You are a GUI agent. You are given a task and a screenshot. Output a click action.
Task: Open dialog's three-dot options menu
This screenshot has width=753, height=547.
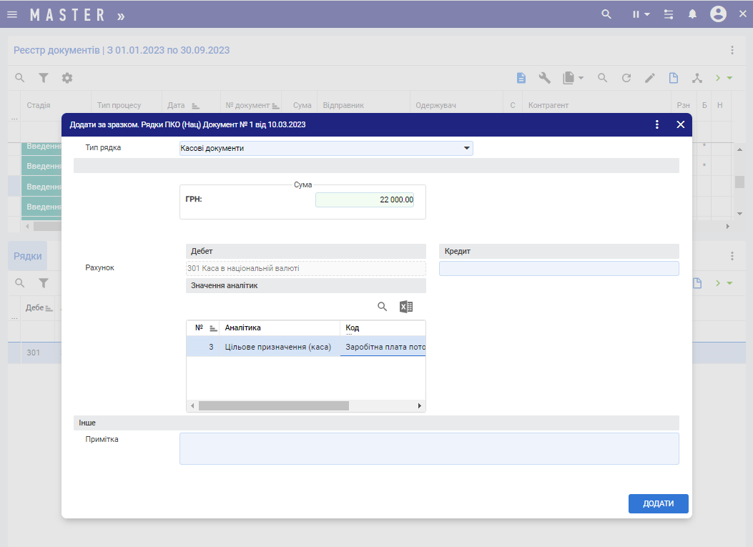[657, 124]
